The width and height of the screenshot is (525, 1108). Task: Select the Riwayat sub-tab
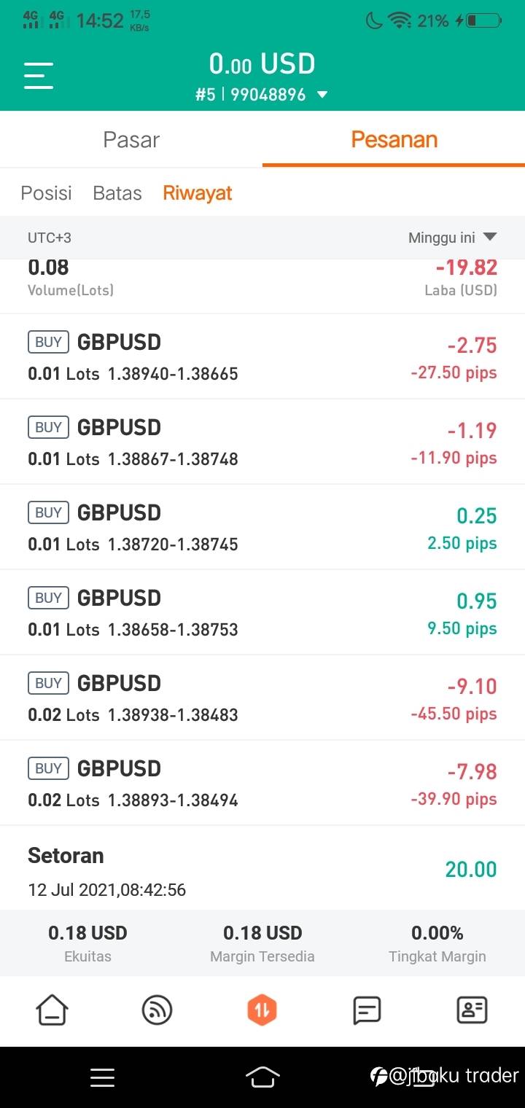198,193
